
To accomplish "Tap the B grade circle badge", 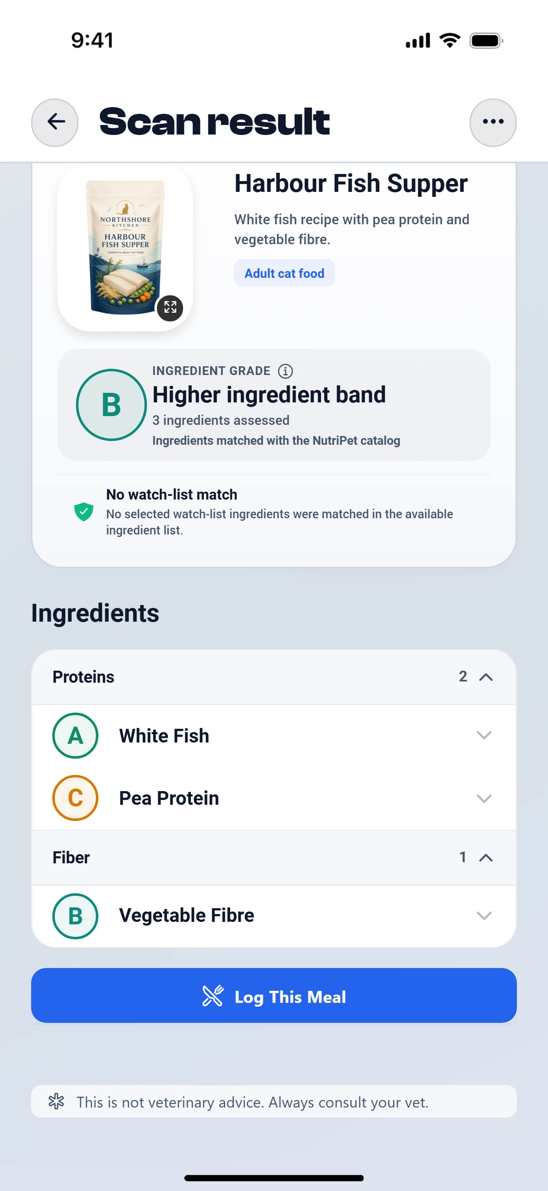I will tap(111, 404).
